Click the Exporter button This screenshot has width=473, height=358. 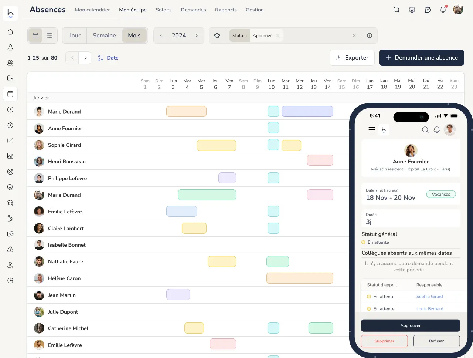[x=352, y=58]
